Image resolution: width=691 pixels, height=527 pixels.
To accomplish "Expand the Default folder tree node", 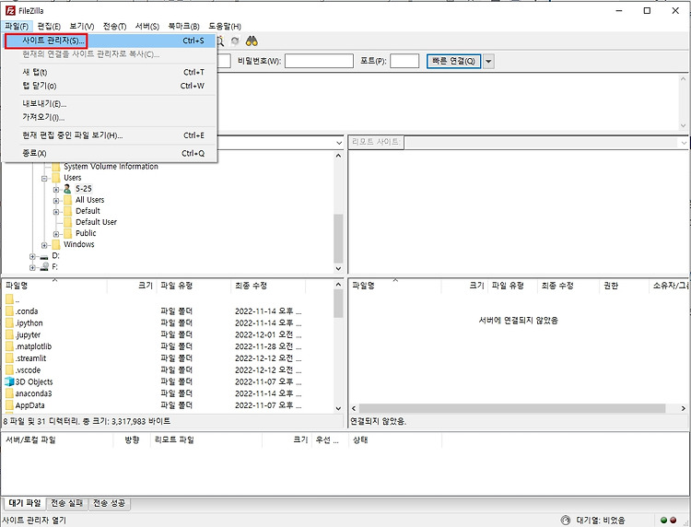I will click(56, 212).
